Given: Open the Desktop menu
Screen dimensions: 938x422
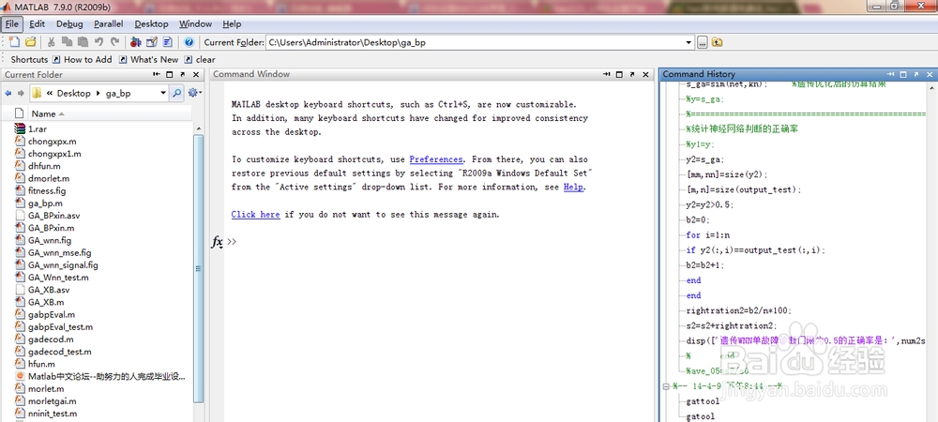Looking at the screenshot, I should pos(151,23).
